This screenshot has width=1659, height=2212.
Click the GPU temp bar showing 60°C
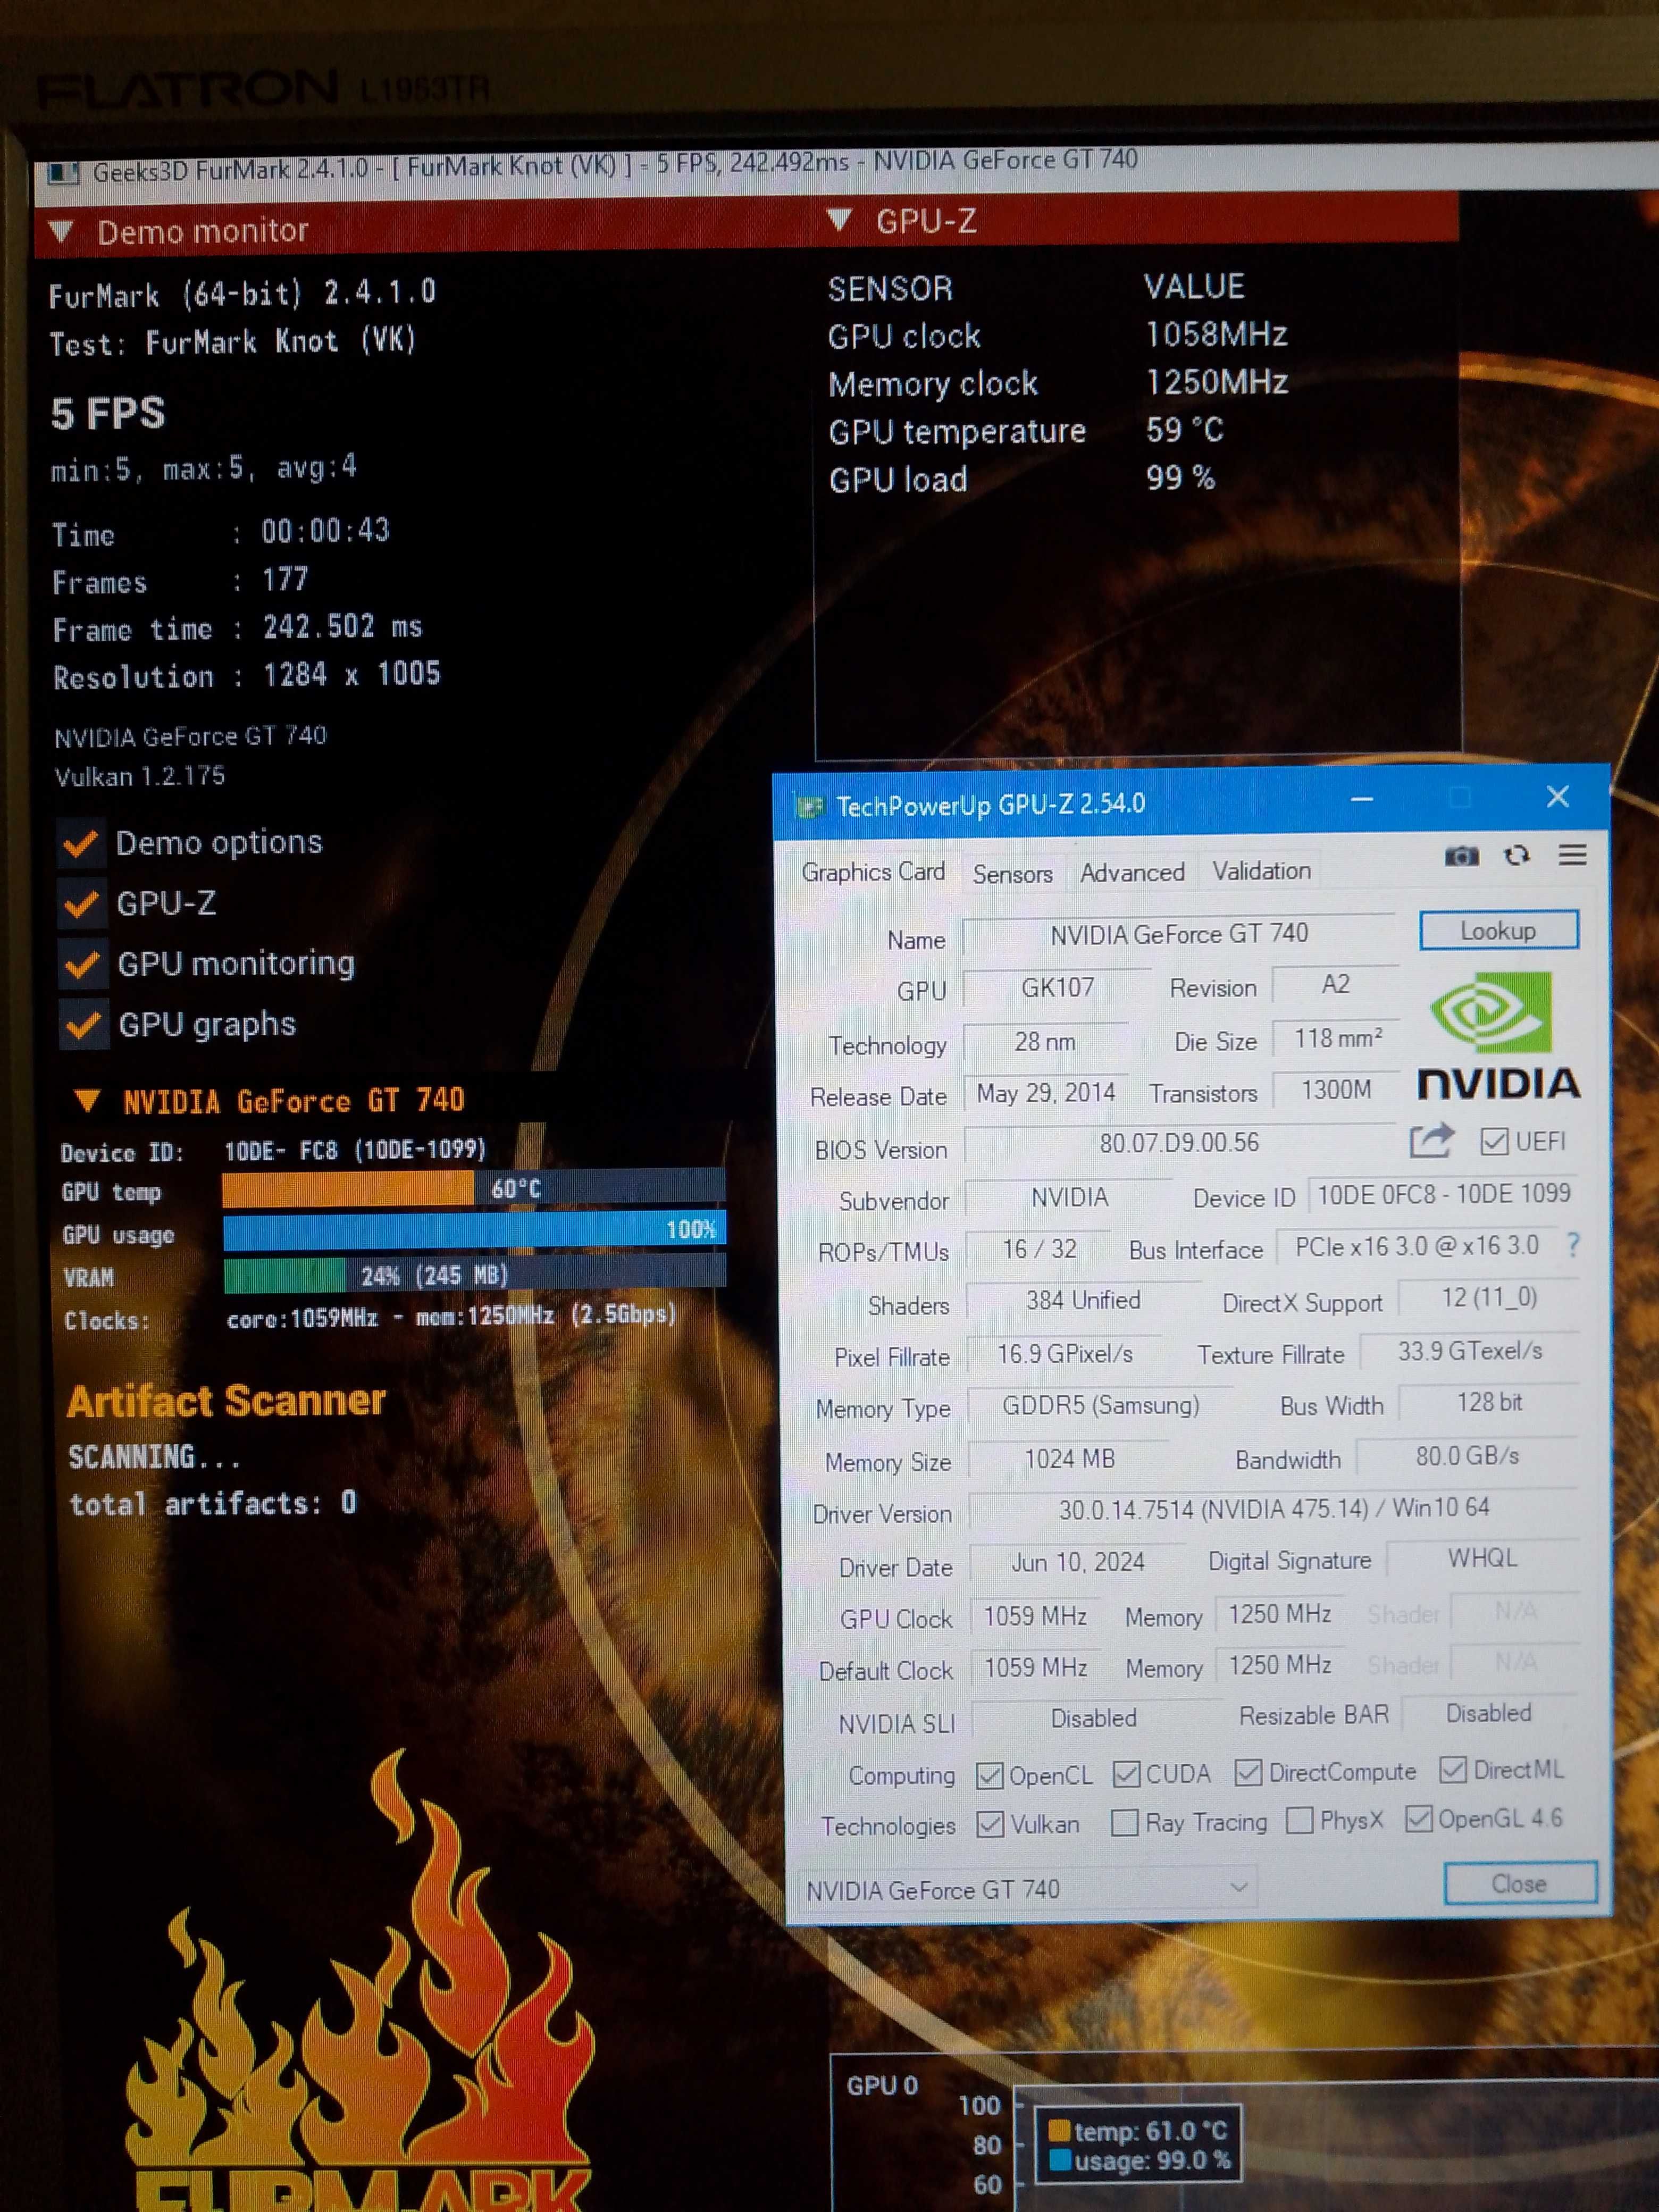(x=473, y=1188)
